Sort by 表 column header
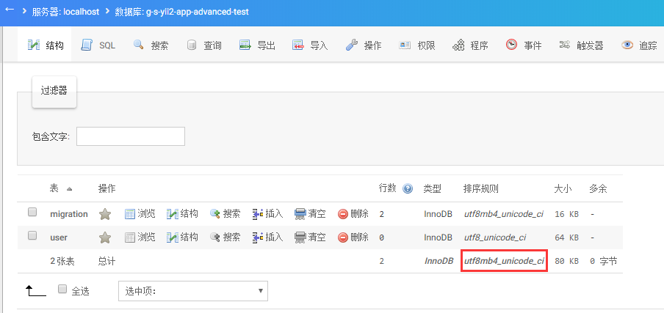 pos(54,189)
